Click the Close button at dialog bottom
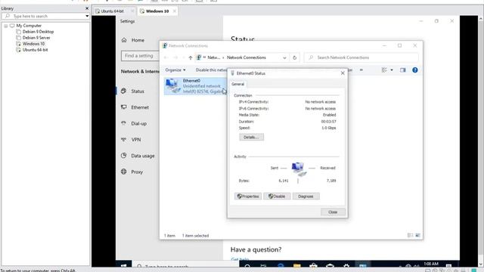The height and width of the screenshot is (272, 484). pos(333,212)
